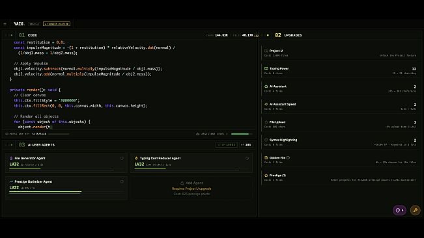Screen dimensions: 424x238
Task: Upgrade the File Generator Agent card
Action: (x=66, y=163)
